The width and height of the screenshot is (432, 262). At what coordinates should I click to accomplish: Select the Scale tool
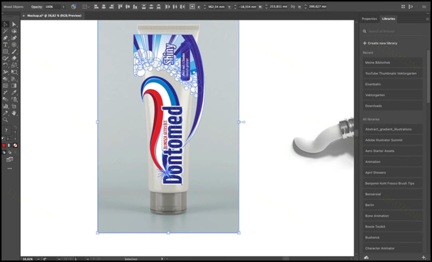coord(14,65)
